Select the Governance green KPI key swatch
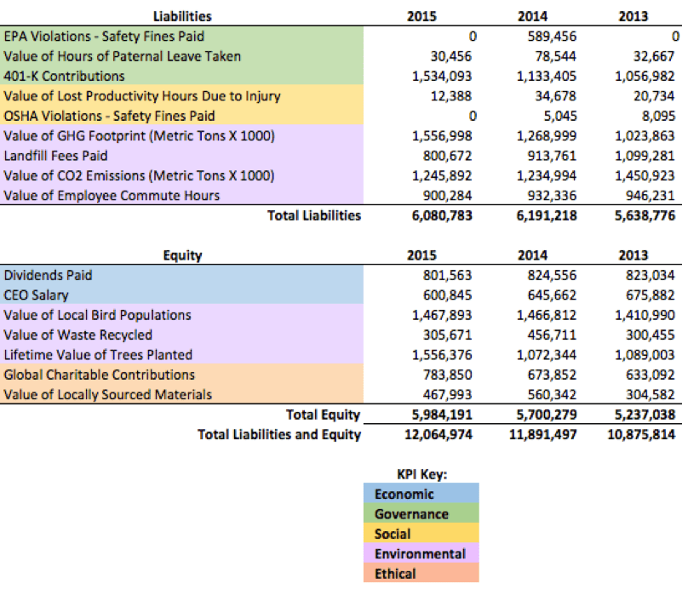Image resolution: width=682 pixels, height=601 pixels. pyautogui.click(x=421, y=514)
